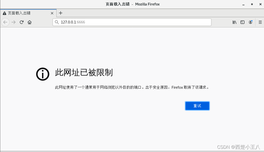Navigate back using the back arrow
This screenshot has width=264, height=152.
(5, 22)
